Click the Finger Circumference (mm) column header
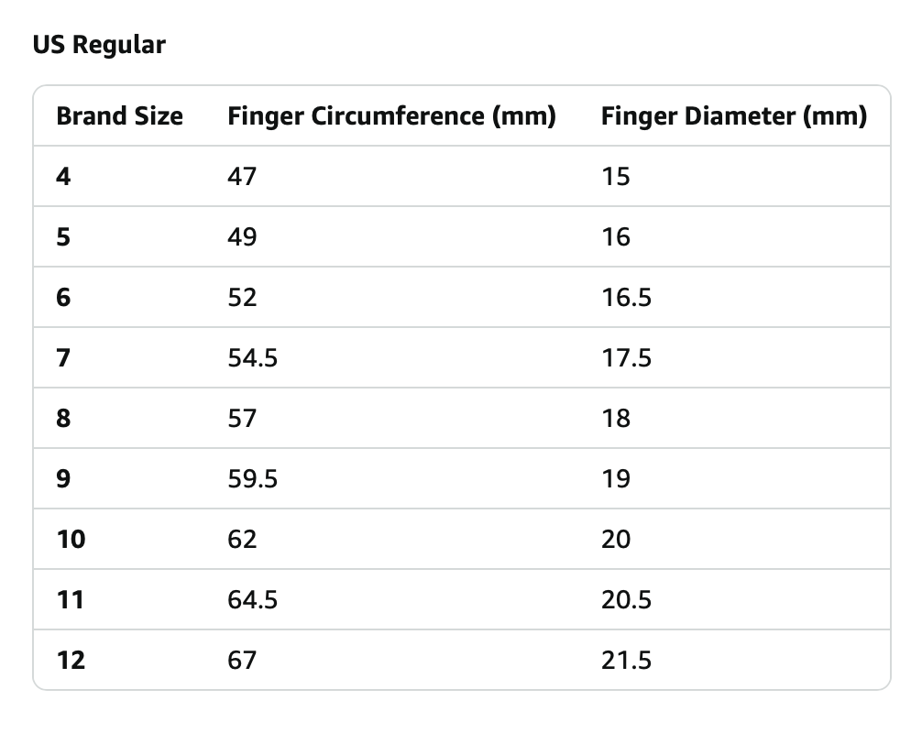This screenshot has height=744, width=911. pos(391,116)
